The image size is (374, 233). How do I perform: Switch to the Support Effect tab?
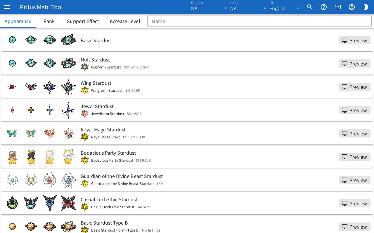coord(83,21)
